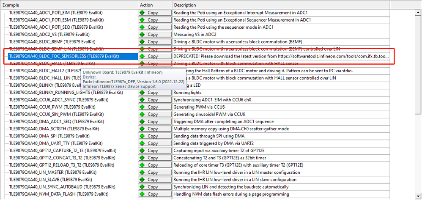Copy the GPT12_CAPTURE_T2_T3 example
422x200 pixels.
tap(155, 151)
